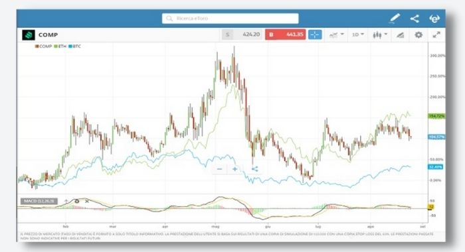The width and height of the screenshot is (465, 252).
Task: Click the blue 32.48% BTC price tag
Action: 436,167
